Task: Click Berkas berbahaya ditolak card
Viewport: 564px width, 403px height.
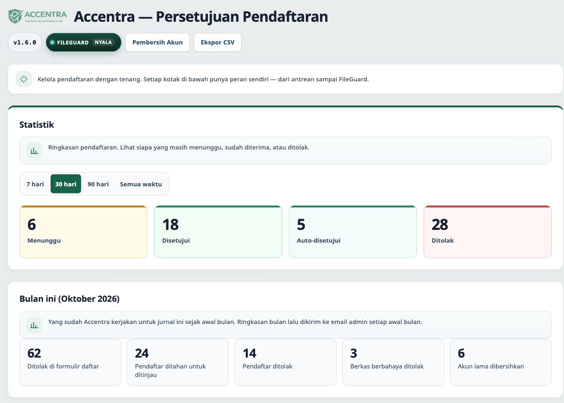Action: (x=393, y=362)
